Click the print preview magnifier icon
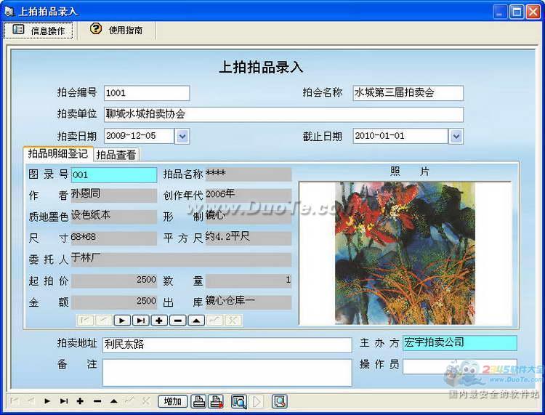Screen dimensions: 545x415 [239, 401]
